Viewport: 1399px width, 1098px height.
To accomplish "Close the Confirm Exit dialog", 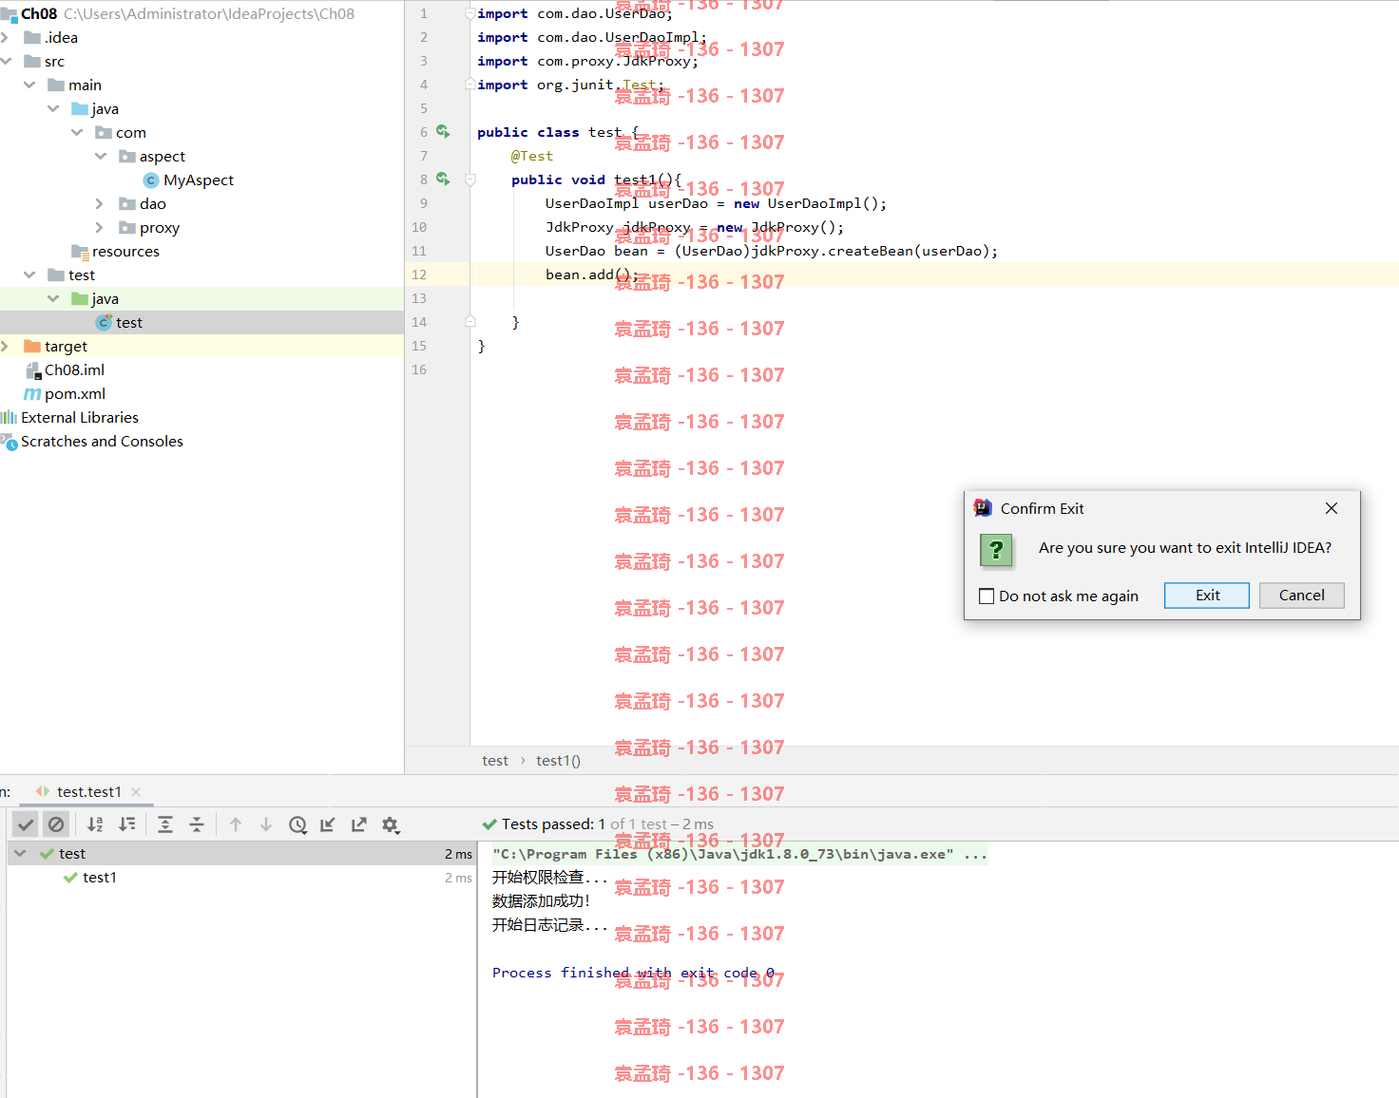I will pos(1332,508).
